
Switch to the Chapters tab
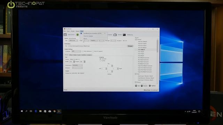tap(89, 55)
